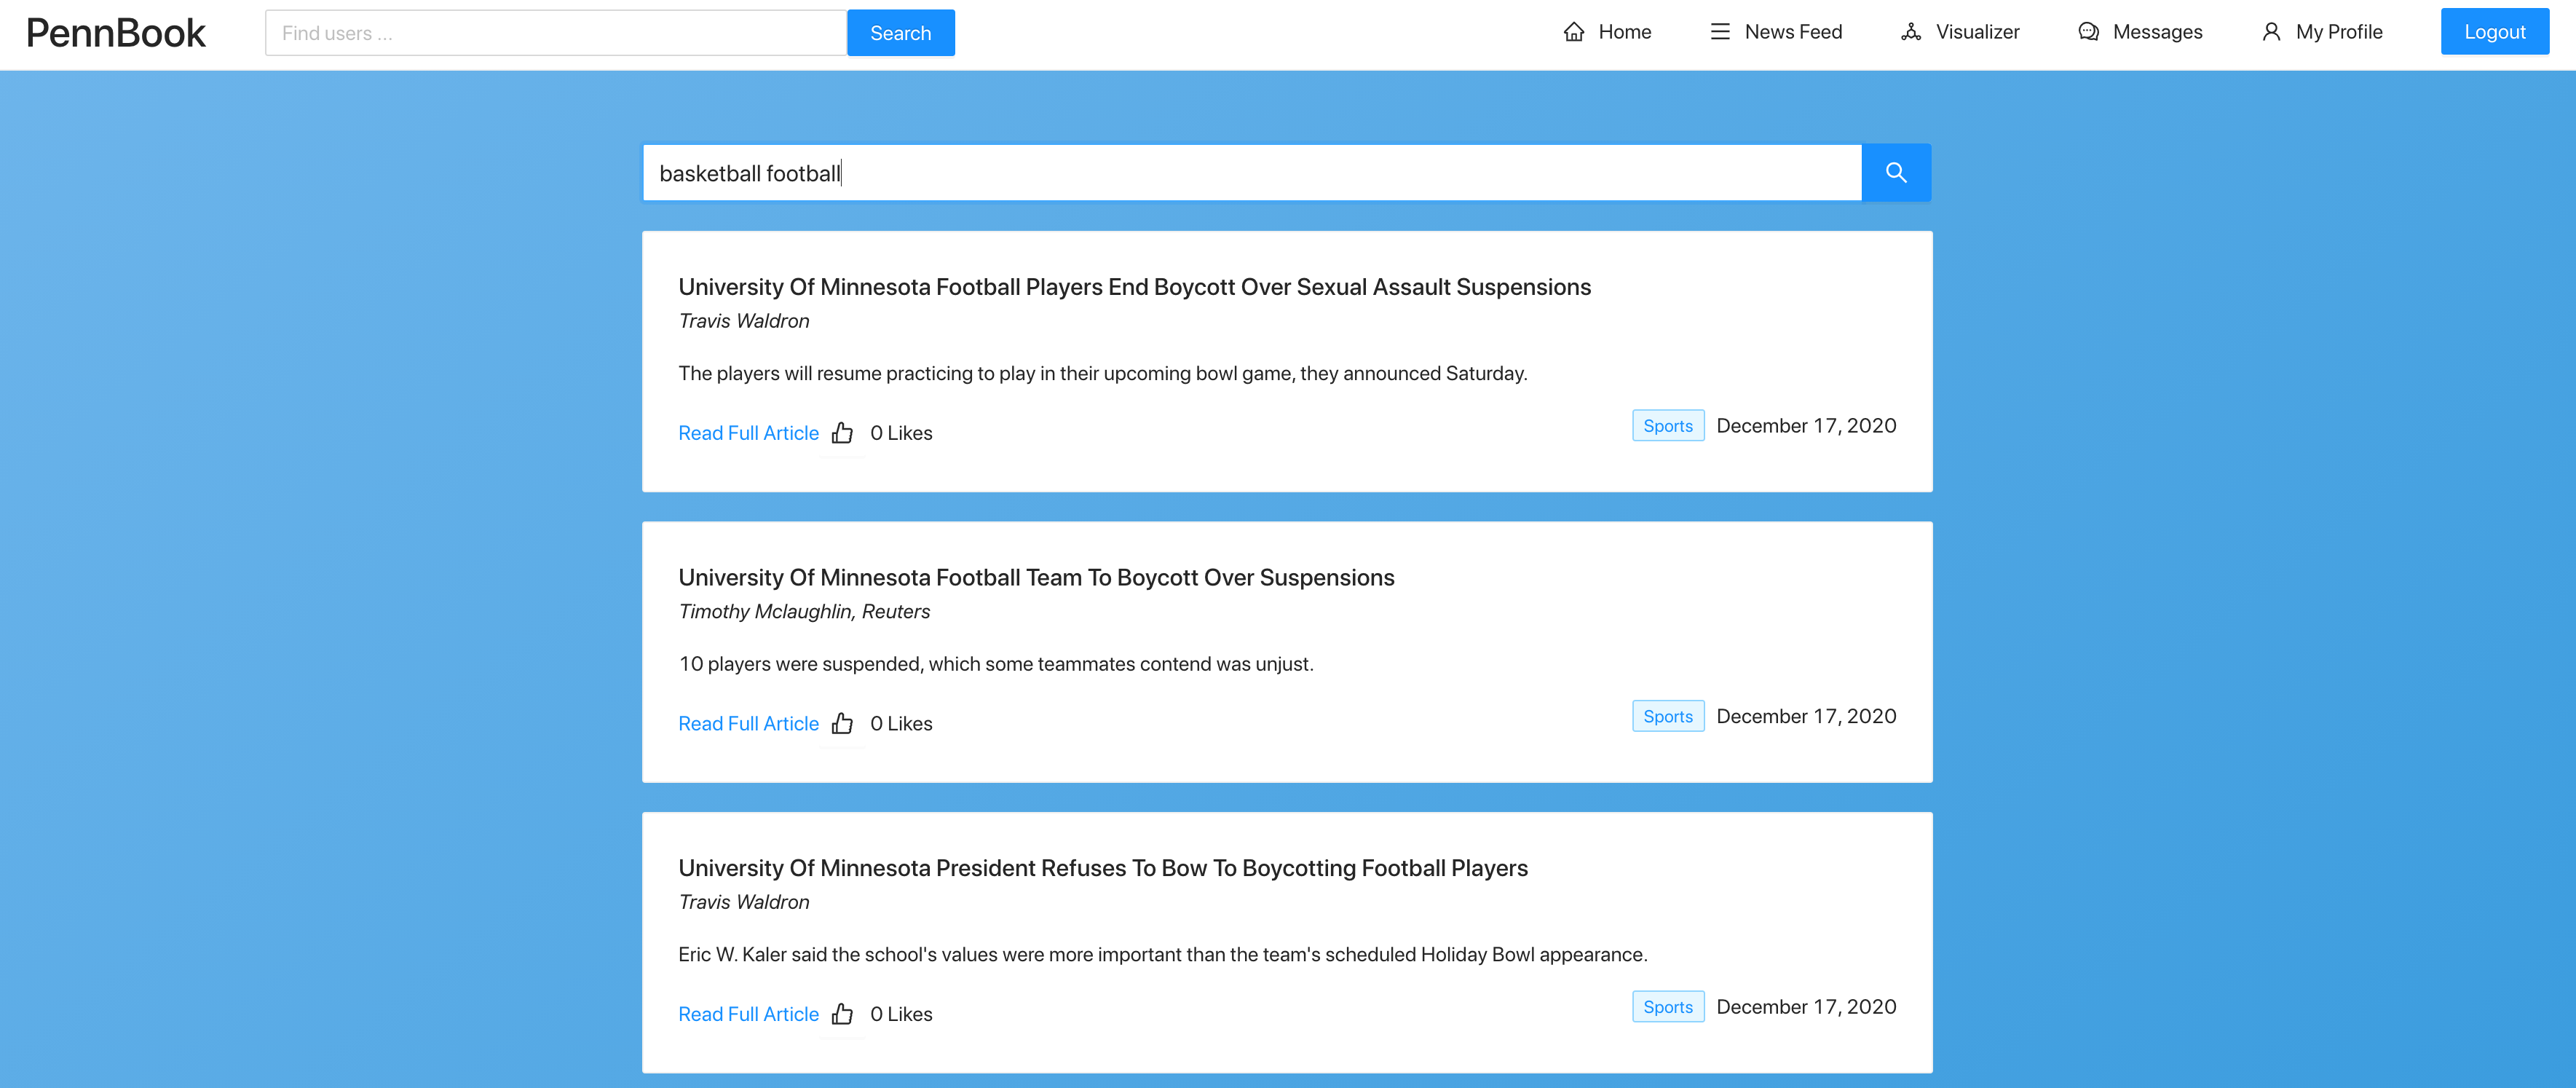Focus the basketball football search box

1250,173
